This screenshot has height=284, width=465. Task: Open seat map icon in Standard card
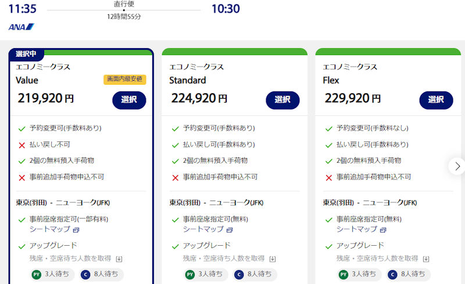point(228,230)
